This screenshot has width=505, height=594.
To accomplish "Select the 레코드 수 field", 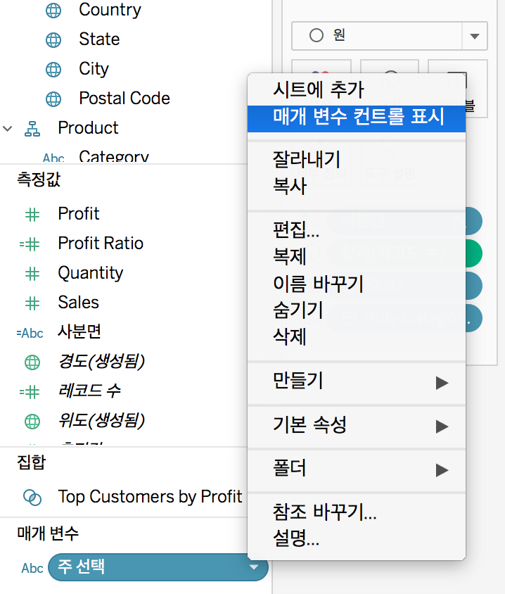I will click(x=89, y=391).
